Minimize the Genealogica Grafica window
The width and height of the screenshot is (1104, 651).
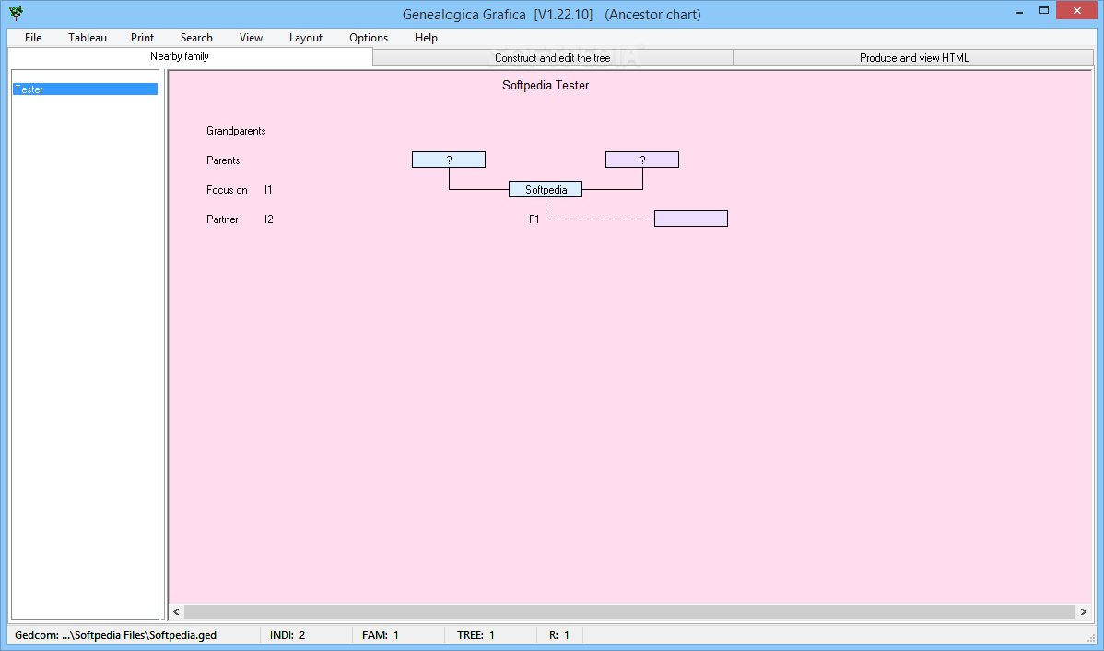pos(1019,11)
